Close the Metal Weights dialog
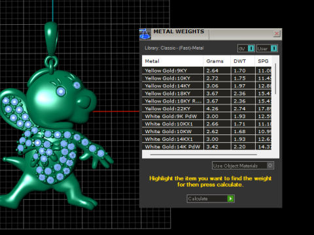This screenshot has width=314, height=235. (x=277, y=33)
